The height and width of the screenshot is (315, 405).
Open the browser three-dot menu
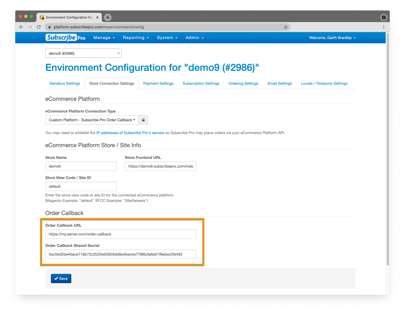(384, 27)
